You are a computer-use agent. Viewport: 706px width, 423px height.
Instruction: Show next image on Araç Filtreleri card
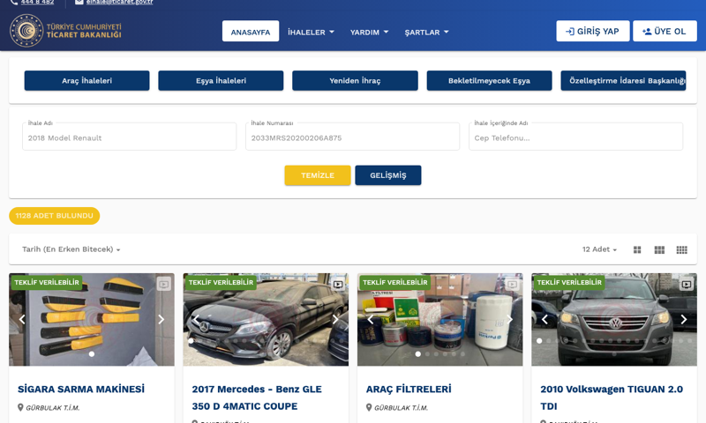pos(510,319)
